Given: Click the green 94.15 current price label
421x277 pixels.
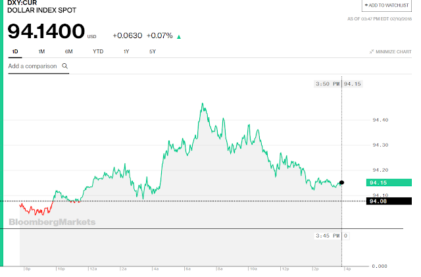Looking at the screenshot, I should (x=378, y=182).
